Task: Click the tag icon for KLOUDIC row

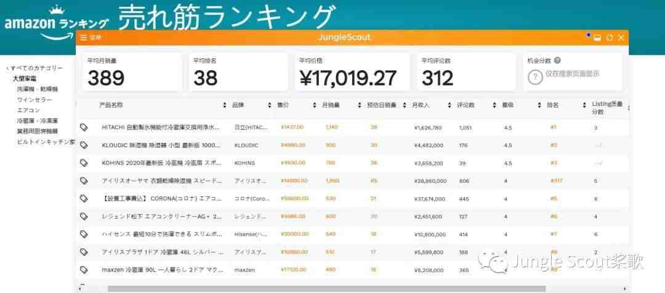Action: pyautogui.click(x=84, y=145)
